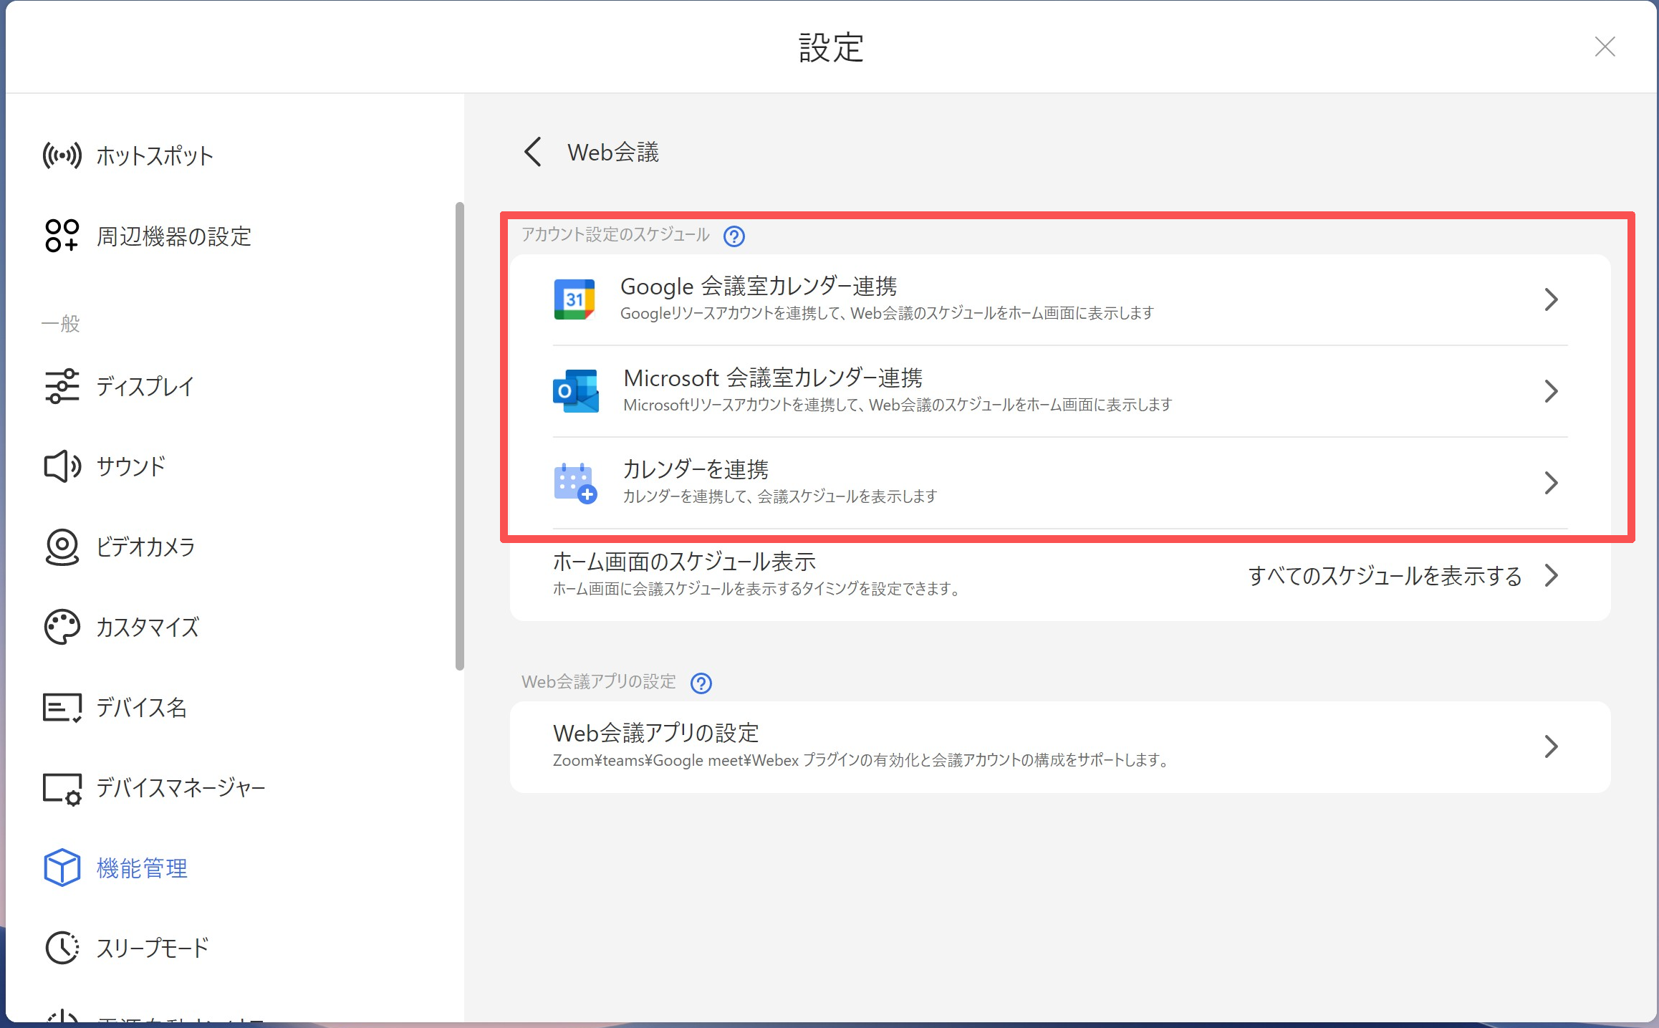Screen dimensions: 1659x1028
Task: Click the Microsoft Outlook icon
Action: point(575,391)
